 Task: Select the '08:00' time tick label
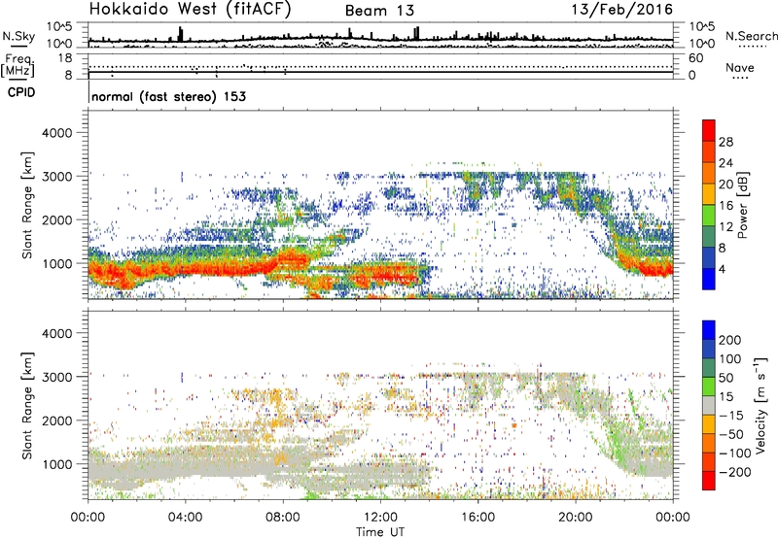tap(283, 518)
